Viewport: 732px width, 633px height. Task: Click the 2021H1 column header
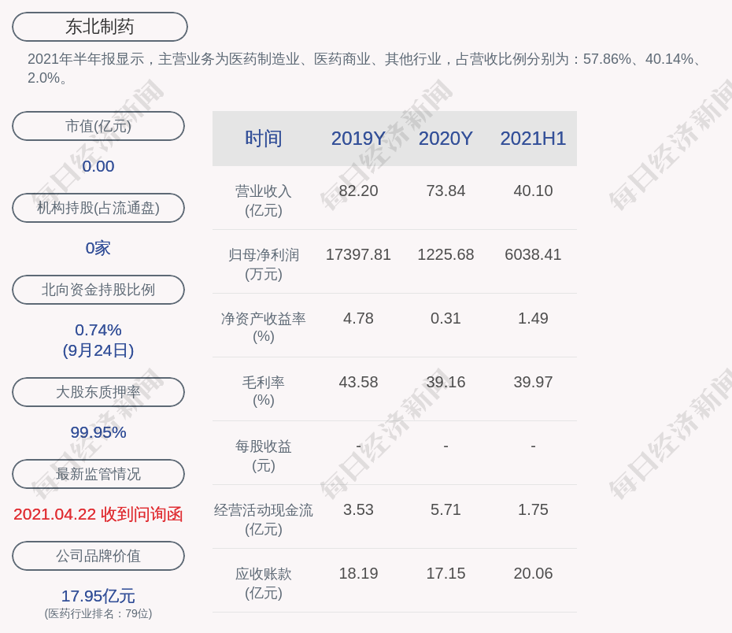tap(533, 139)
